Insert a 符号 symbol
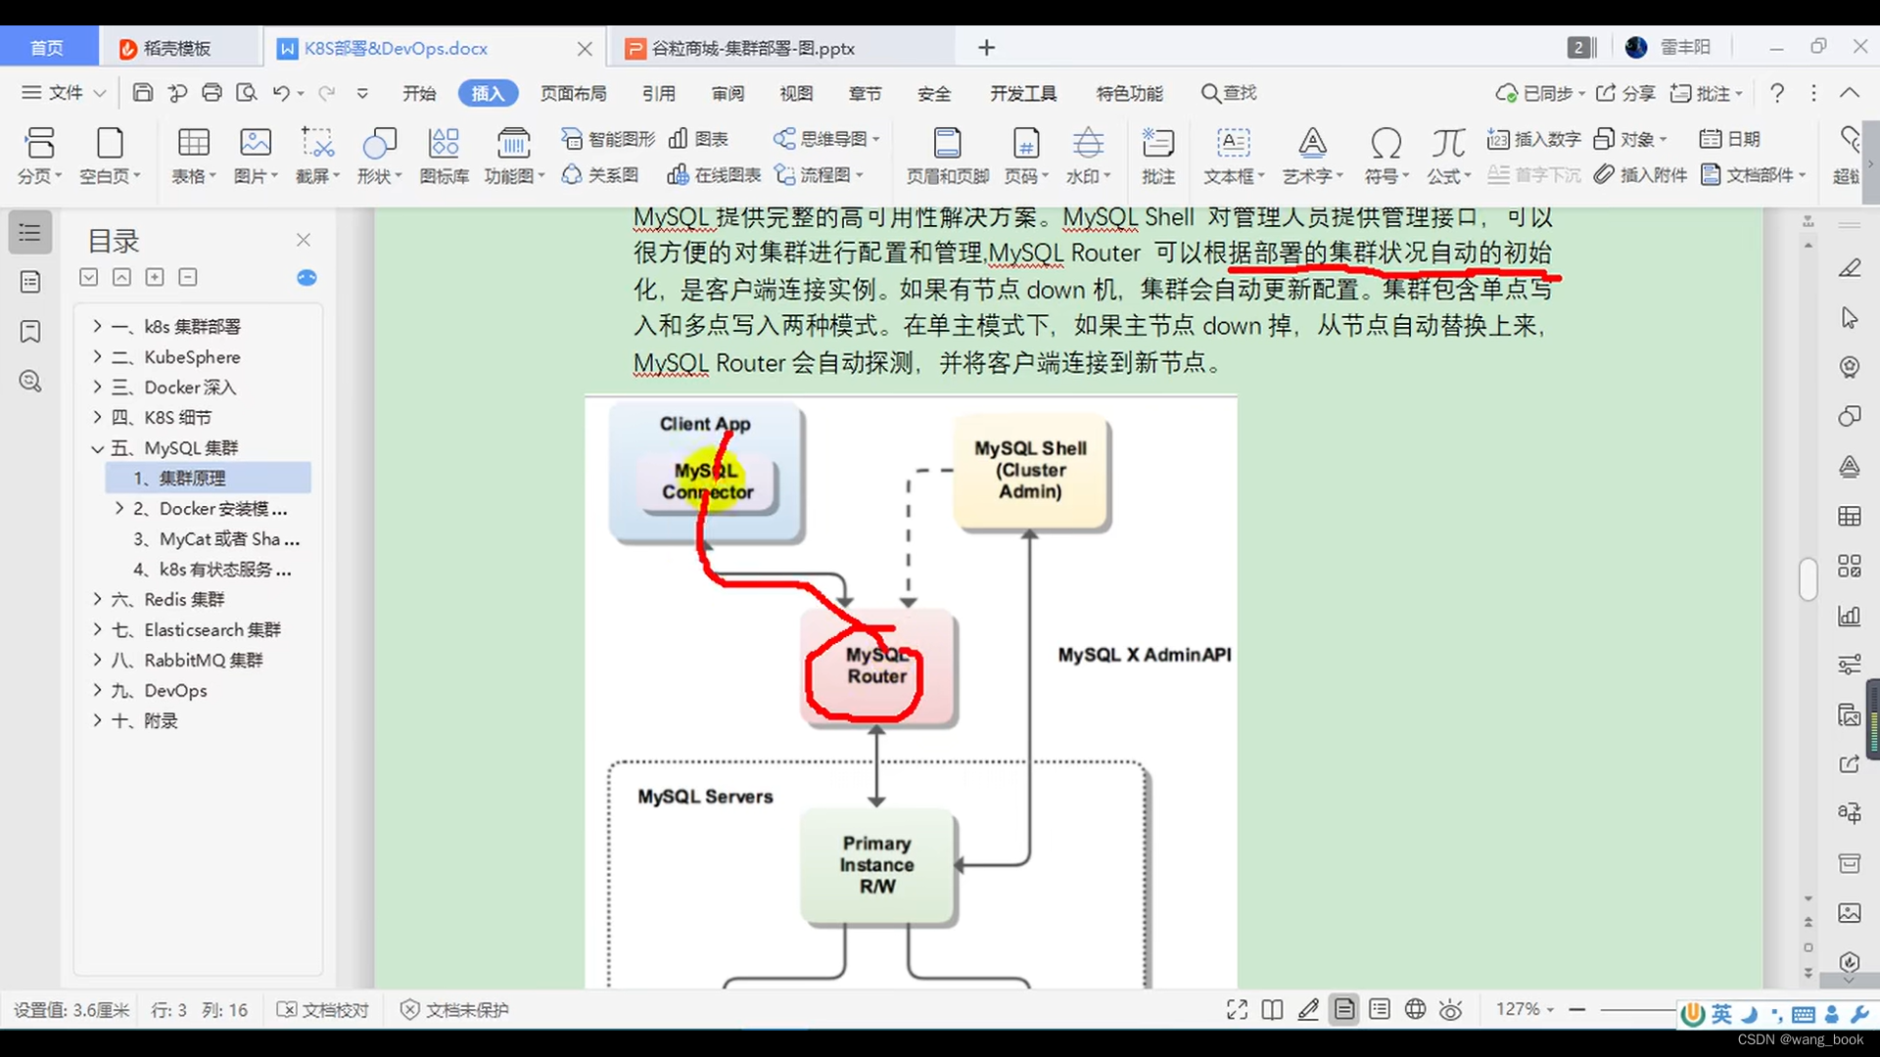This screenshot has width=1880, height=1057. pyautogui.click(x=1386, y=156)
